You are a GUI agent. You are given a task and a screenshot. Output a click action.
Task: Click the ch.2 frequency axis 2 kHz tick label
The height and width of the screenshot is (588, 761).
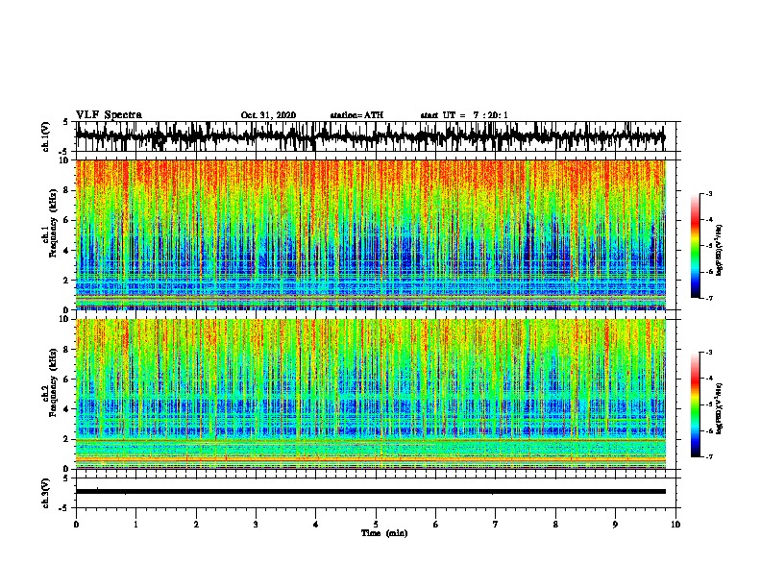pos(67,439)
